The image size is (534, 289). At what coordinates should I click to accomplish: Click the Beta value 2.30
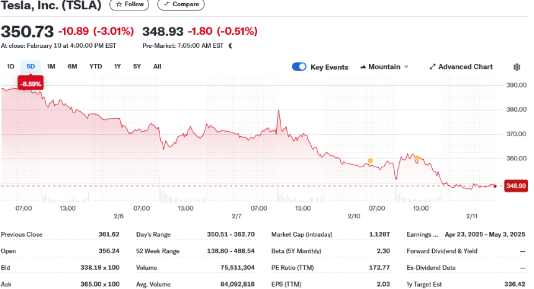click(383, 251)
